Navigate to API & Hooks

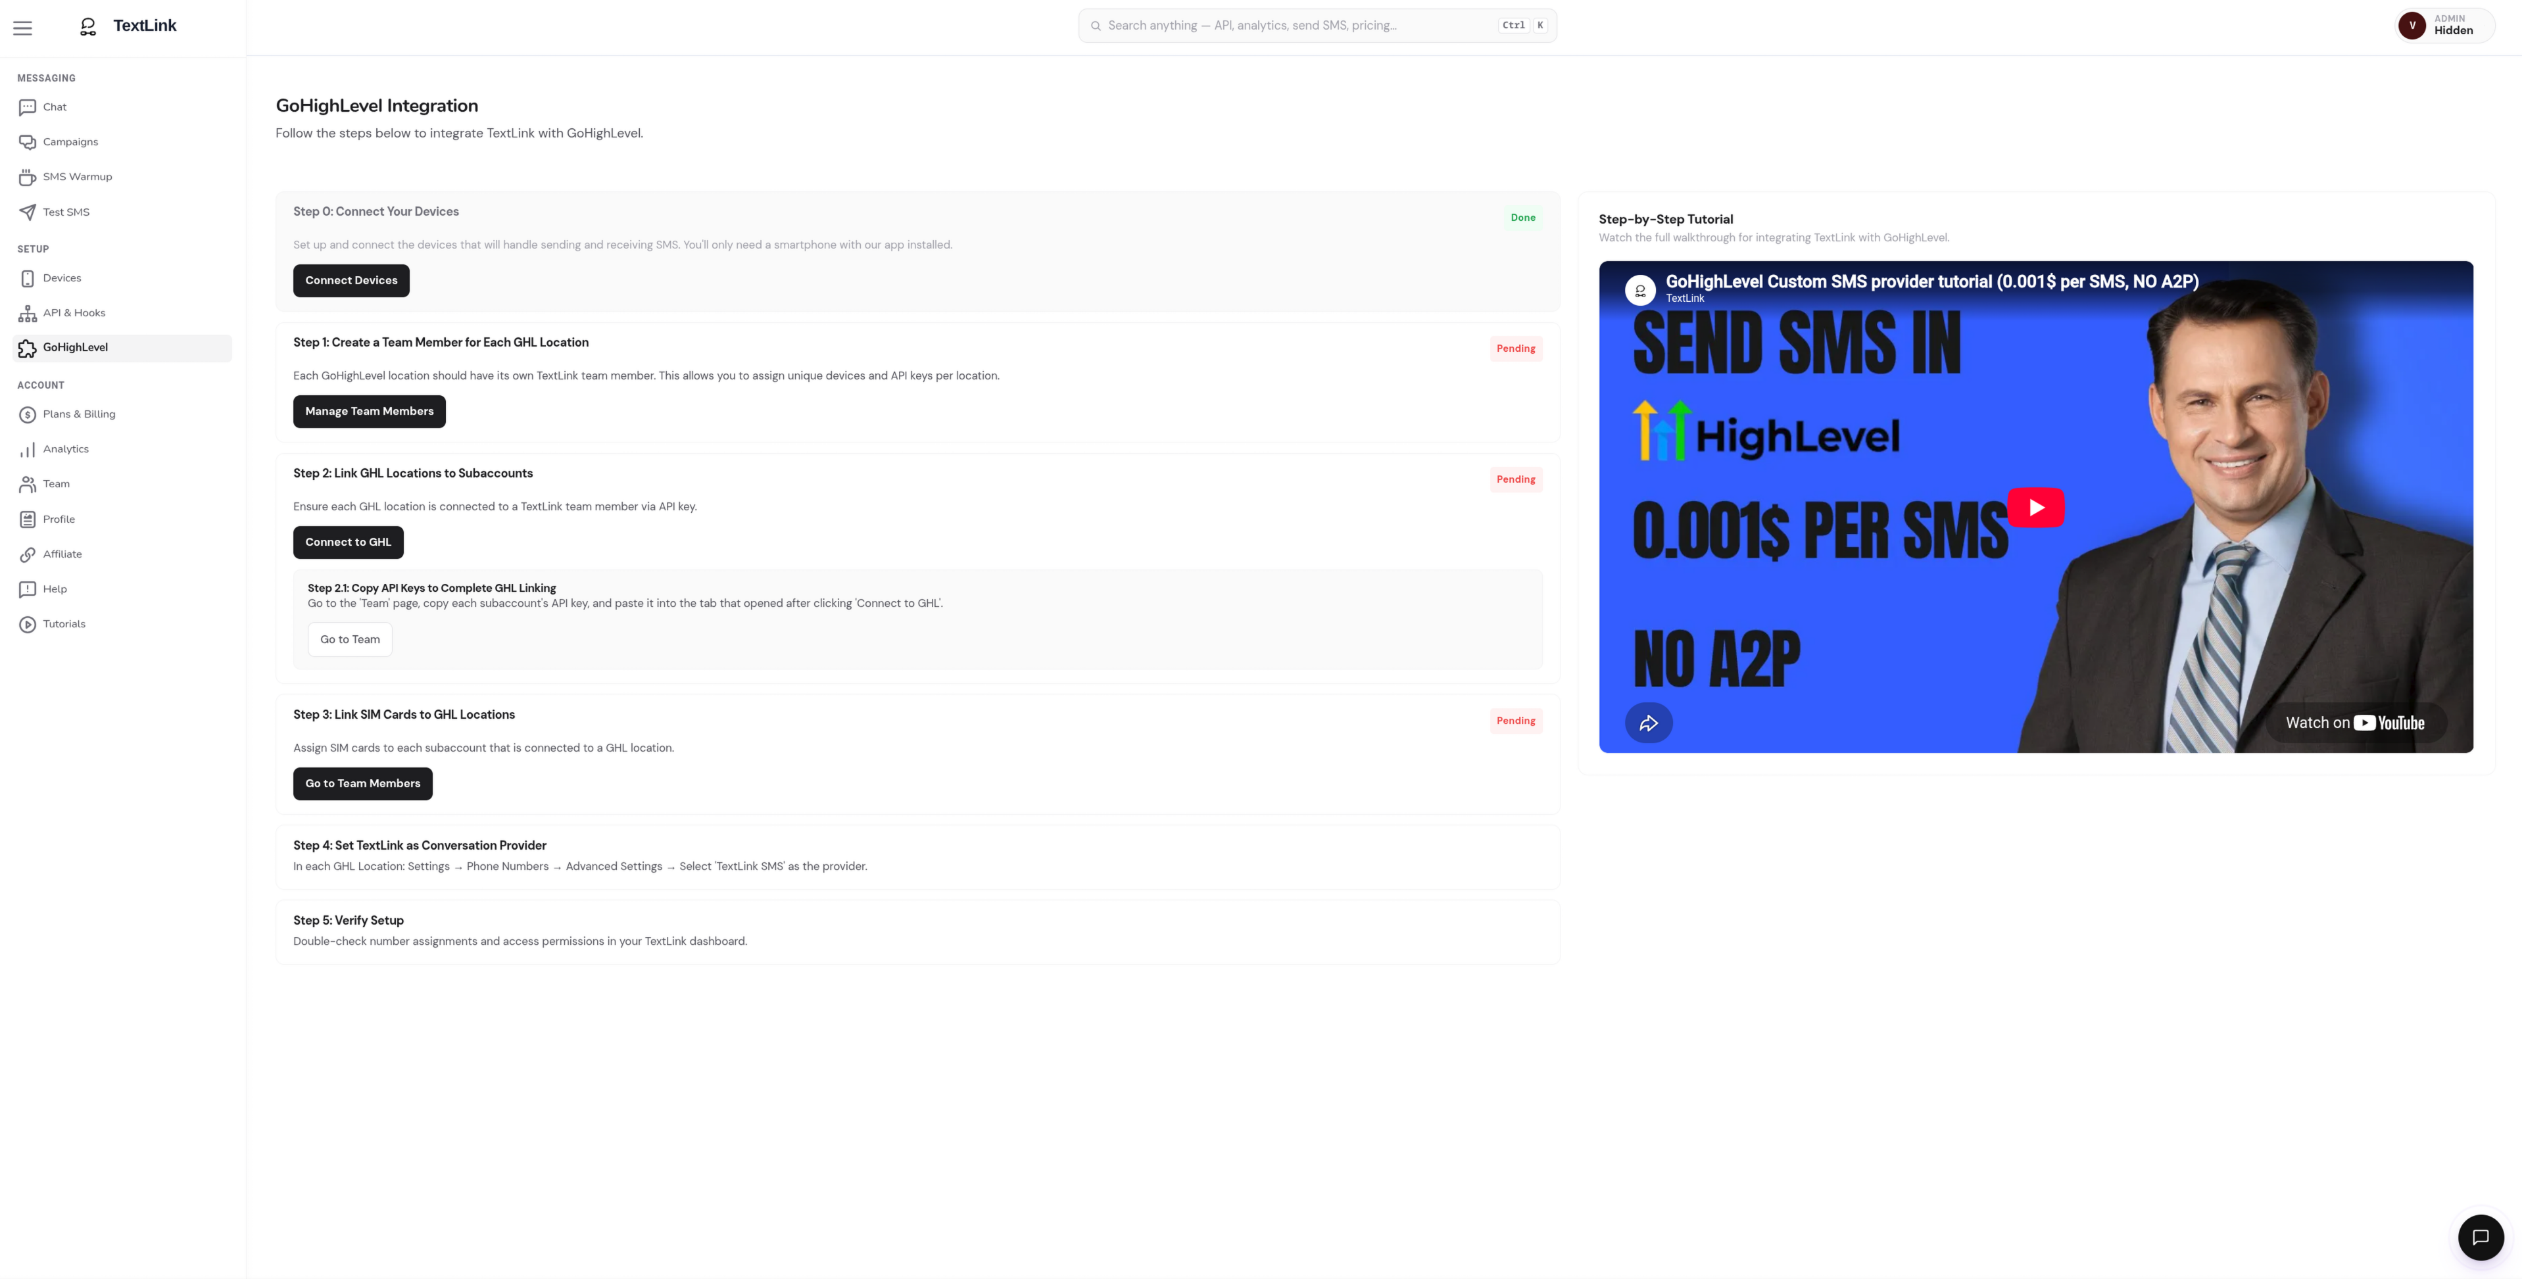point(122,314)
